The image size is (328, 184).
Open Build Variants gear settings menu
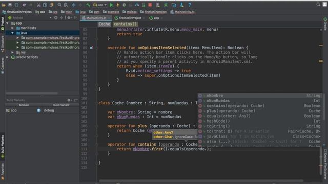[x=69, y=100]
